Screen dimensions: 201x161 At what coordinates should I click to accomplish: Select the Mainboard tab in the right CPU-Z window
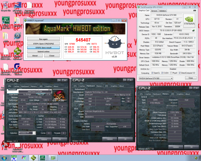click(x=157, y=94)
